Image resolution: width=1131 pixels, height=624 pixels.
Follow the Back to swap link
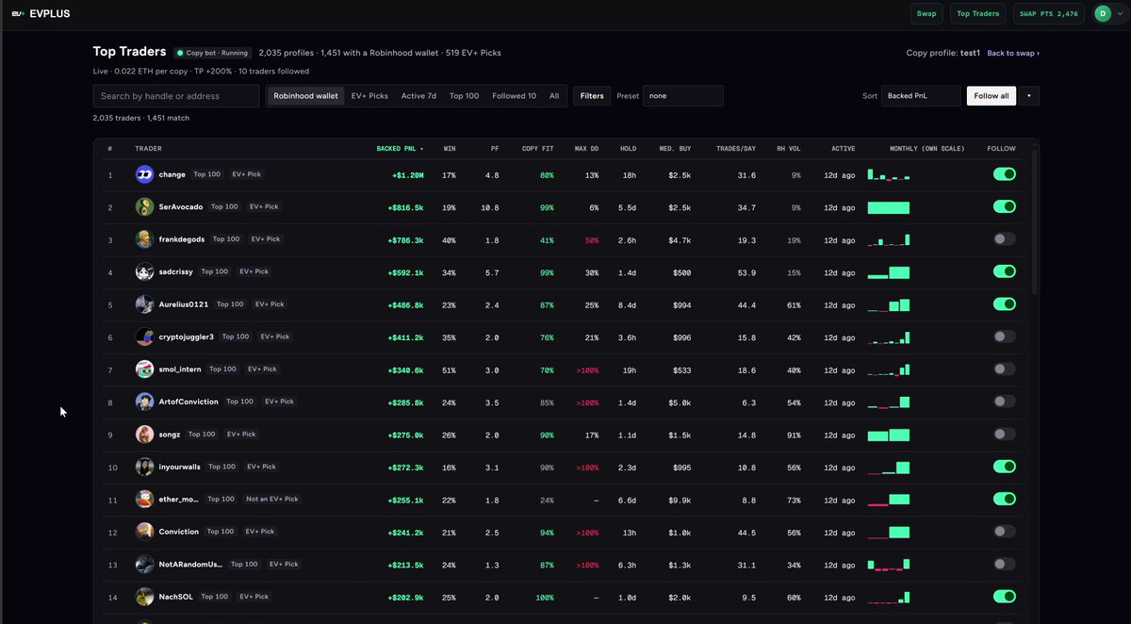(x=1013, y=53)
